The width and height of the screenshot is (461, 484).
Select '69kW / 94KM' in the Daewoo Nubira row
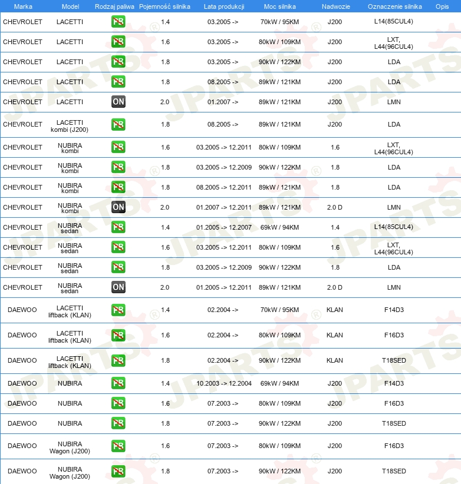(x=279, y=383)
